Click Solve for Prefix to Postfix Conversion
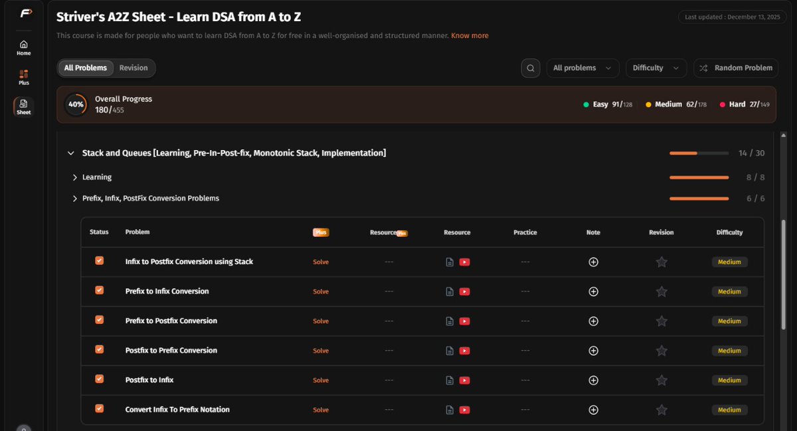Screen dimensions: 797x431 321,321
